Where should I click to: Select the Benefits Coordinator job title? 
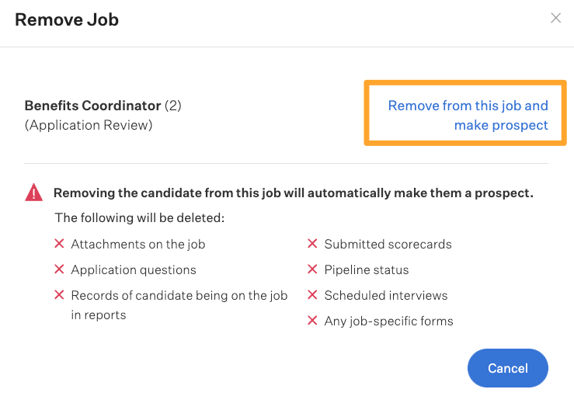coord(92,106)
